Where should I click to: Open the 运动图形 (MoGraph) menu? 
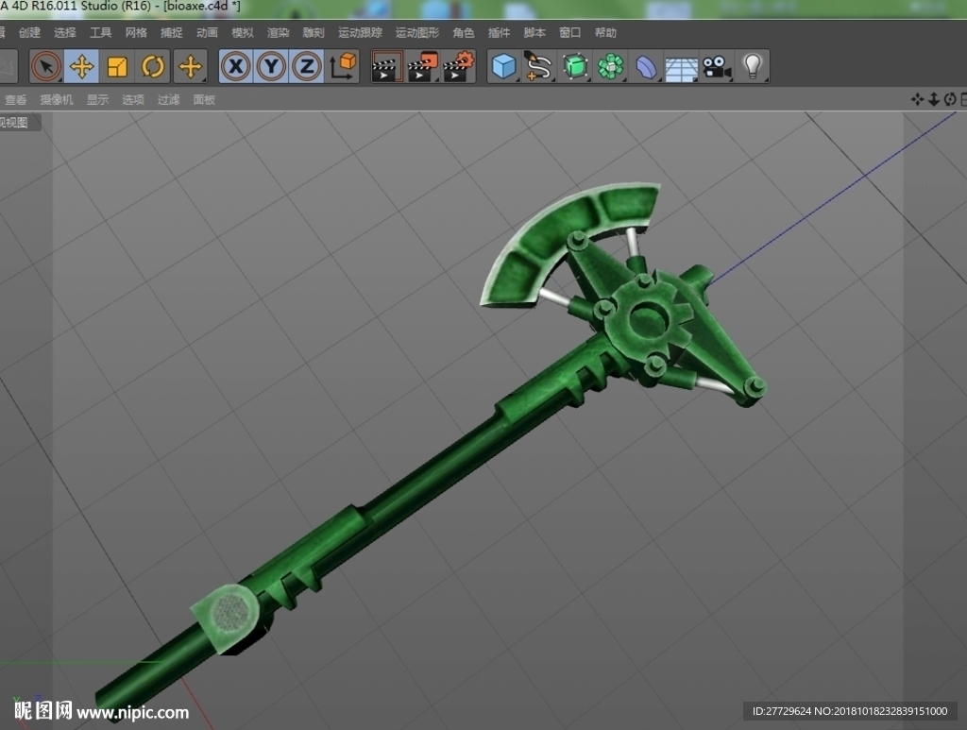(x=416, y=33)
